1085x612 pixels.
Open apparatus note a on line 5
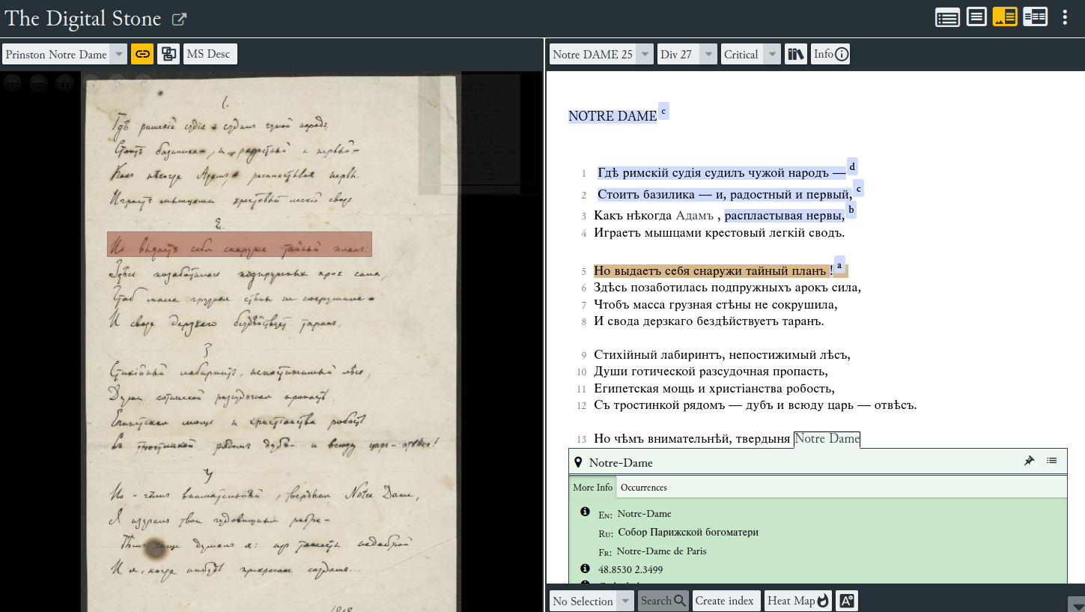click(839, 265)
